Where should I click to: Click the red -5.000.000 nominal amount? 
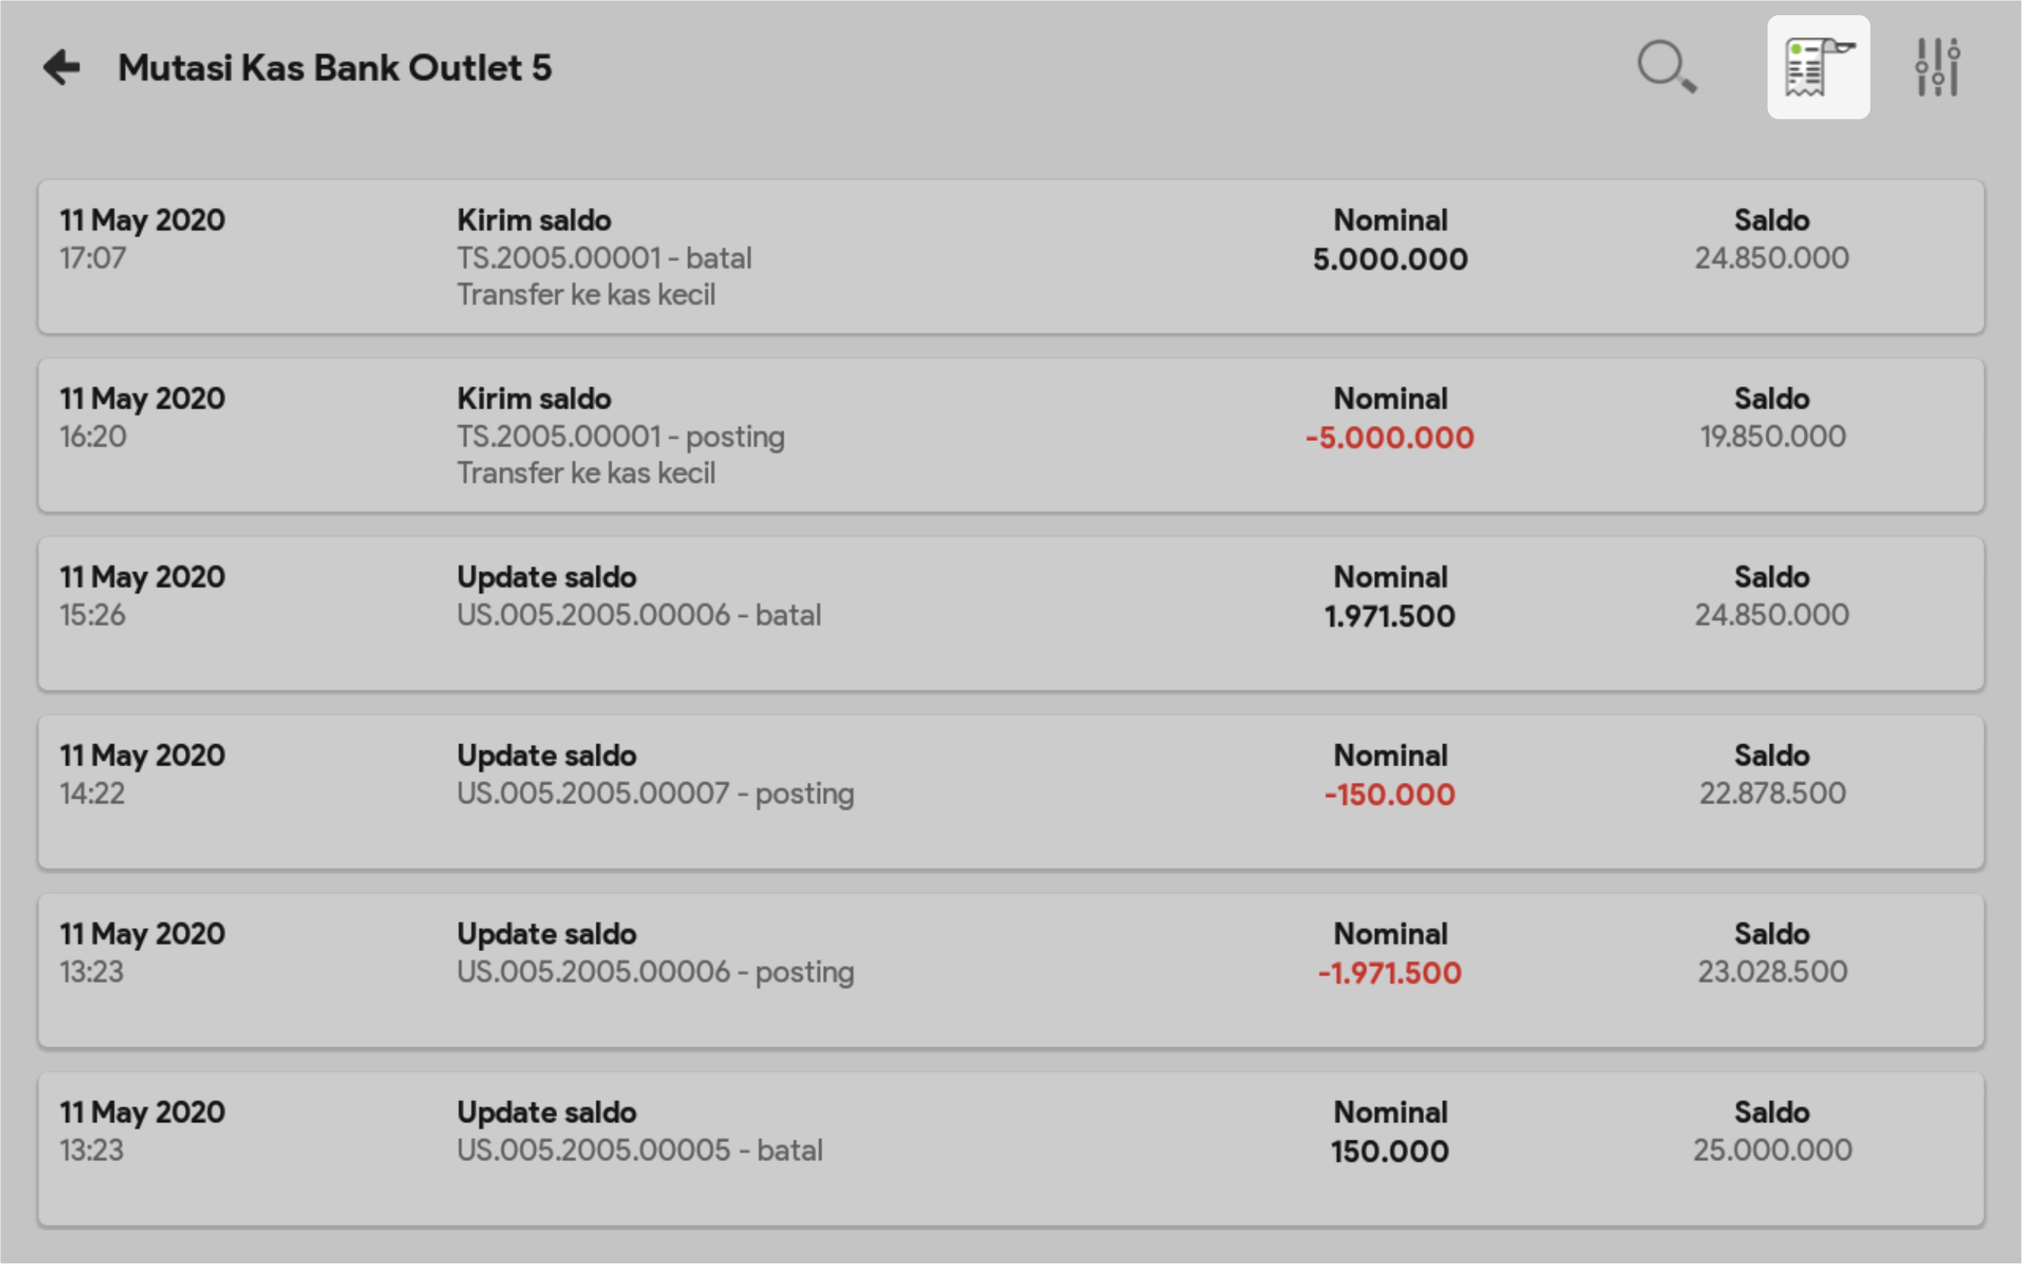coord(1389,438)
